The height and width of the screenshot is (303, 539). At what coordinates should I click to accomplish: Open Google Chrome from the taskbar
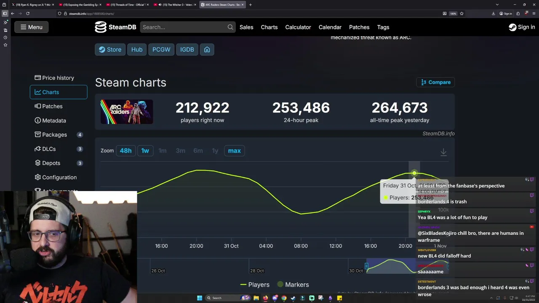(284, 298)
